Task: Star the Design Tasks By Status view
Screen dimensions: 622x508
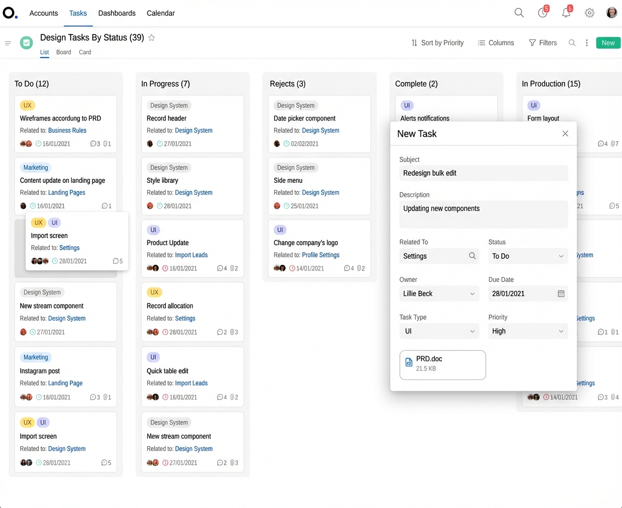Action: click(x=152, y=38)
